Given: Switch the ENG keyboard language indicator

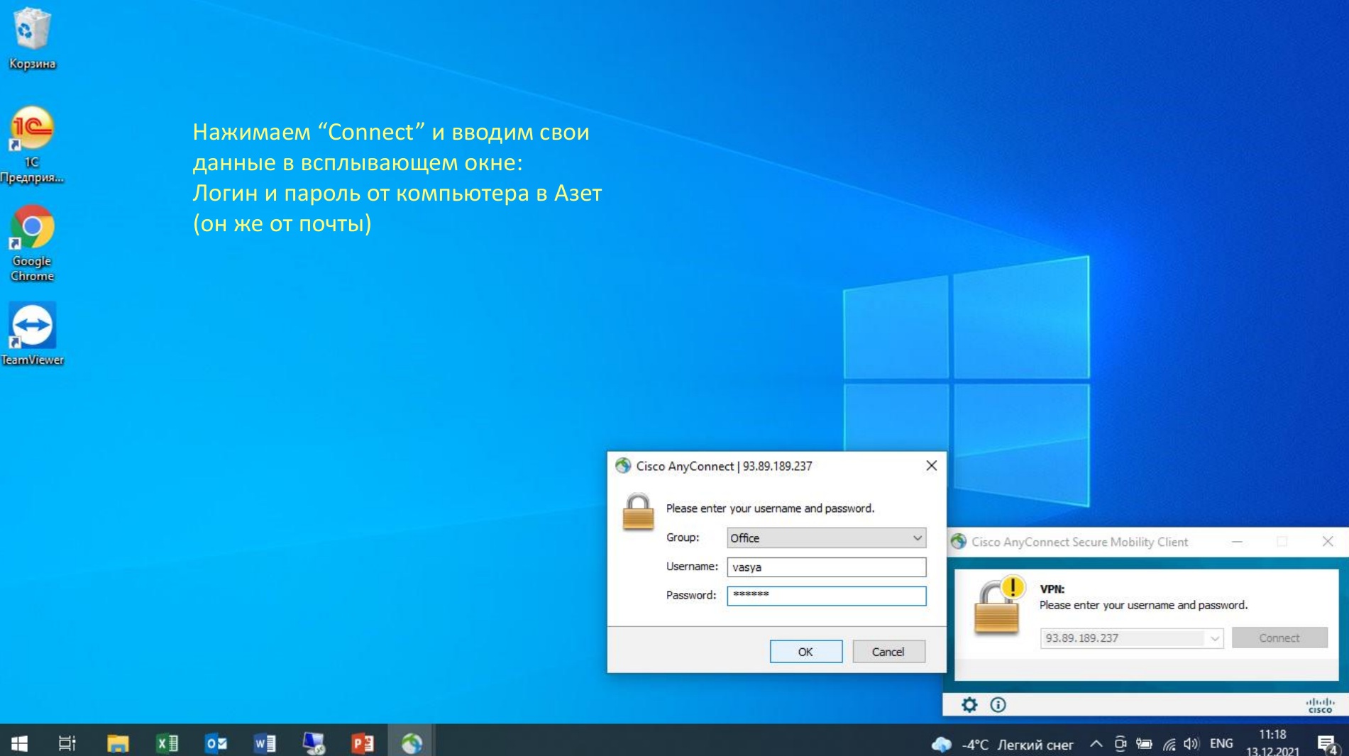Looking at the screenshot, I should pos(1221,743).
